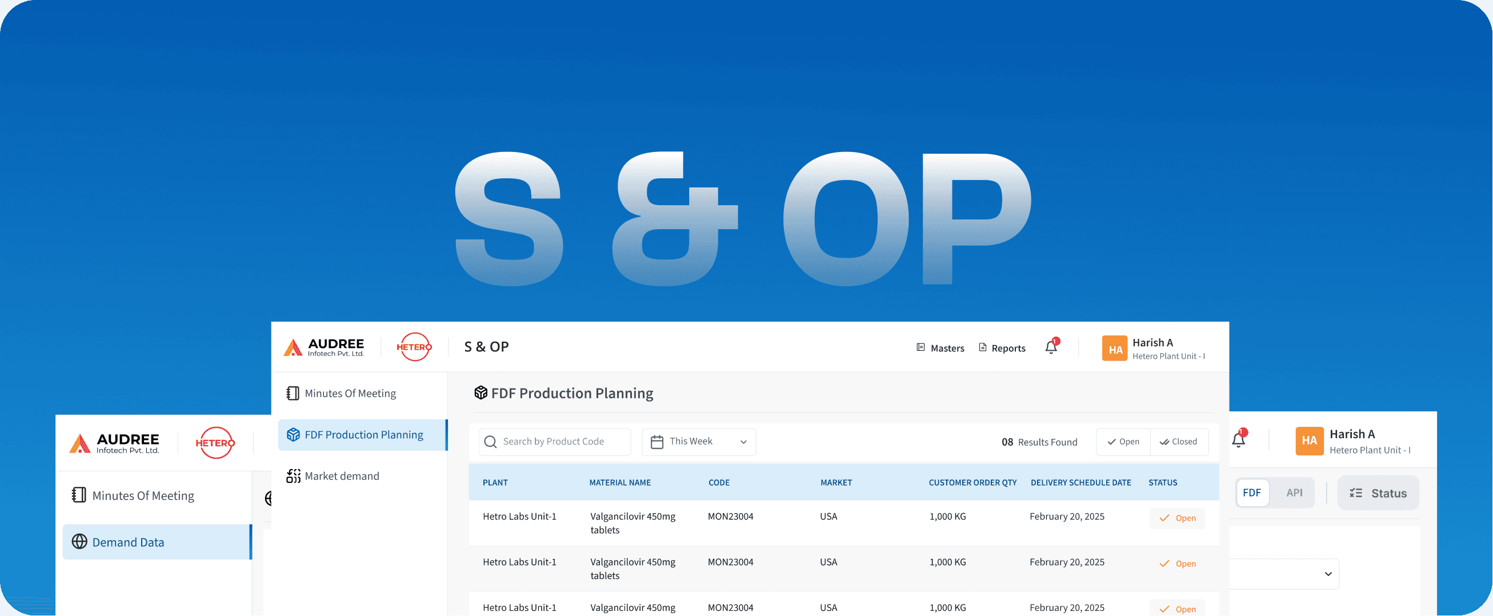Open the notification bell with unread alert
The height and width of the screenshot is (616, 1493).
(1051, 346)
